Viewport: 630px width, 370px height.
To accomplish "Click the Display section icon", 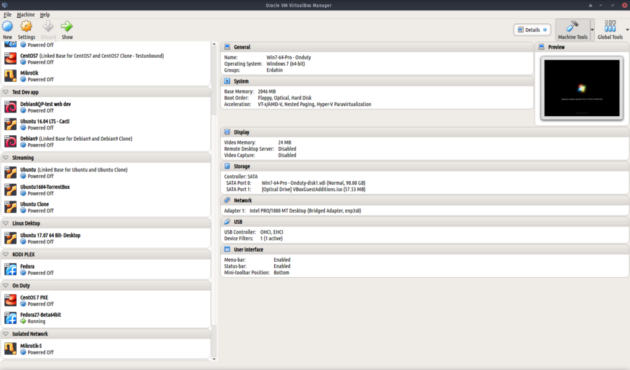I will point(228,132).
